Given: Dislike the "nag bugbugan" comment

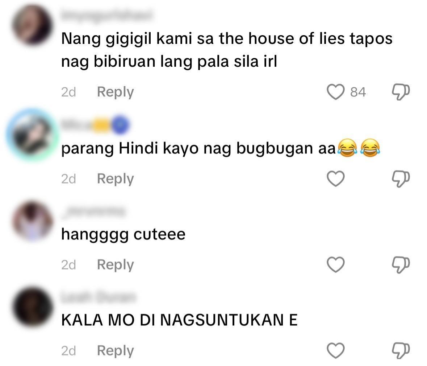Looking at the screenshot, I should (x=401, y=179).
